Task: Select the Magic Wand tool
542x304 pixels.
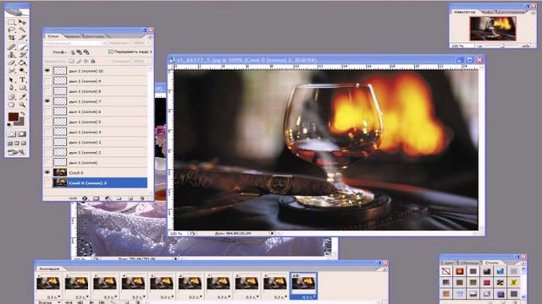Action: (22, 30)
